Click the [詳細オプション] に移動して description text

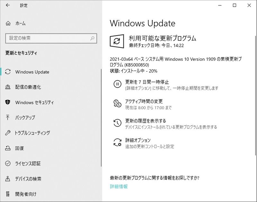point(172,88)
